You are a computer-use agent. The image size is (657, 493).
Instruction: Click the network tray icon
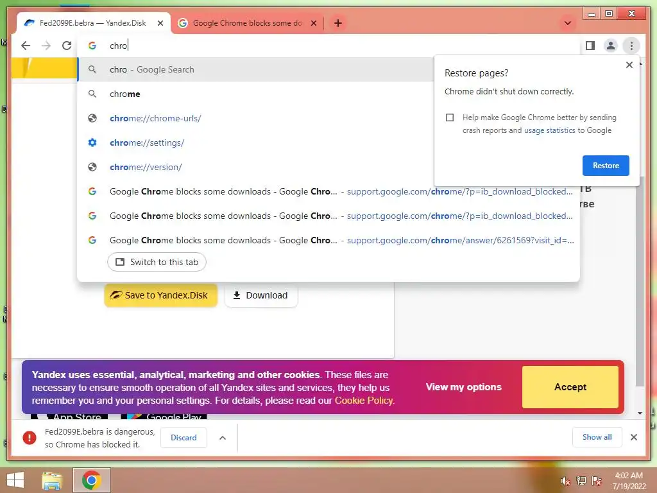point(581,481)
